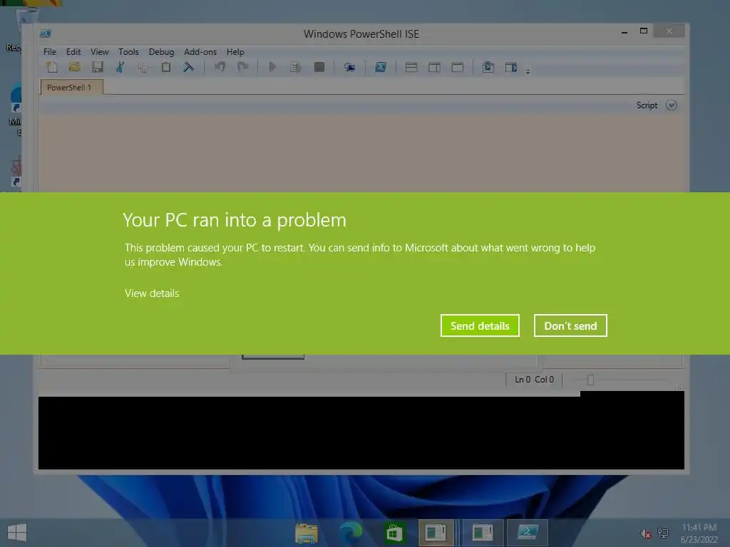The image size is (730, 547).
Task: Open the toolbar overflow options arrow
Action: [x=528, y=71]
